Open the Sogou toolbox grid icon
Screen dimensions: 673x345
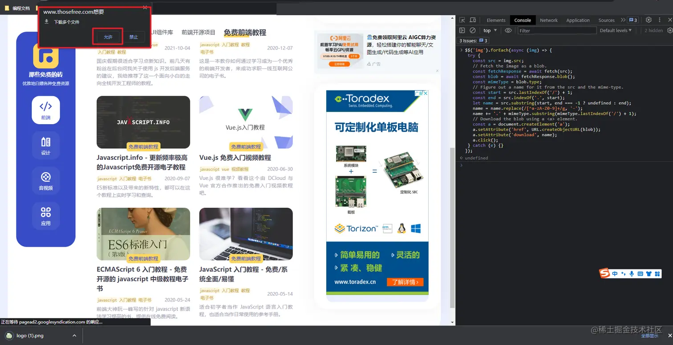[x=657, y=274]
